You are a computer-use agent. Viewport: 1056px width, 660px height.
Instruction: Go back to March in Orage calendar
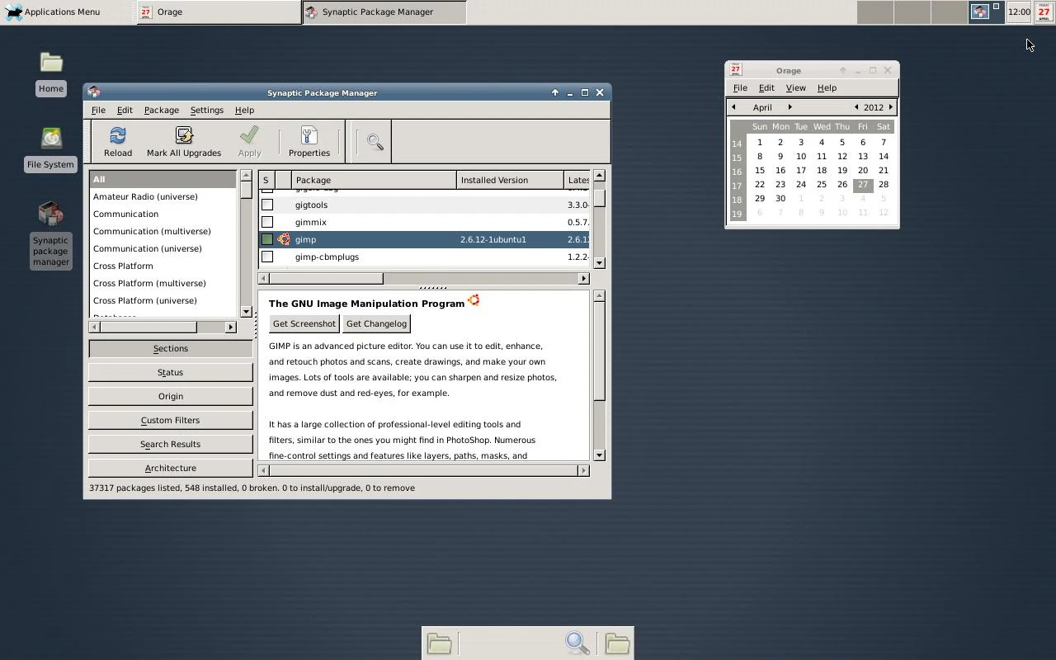(x=733, y=106)
